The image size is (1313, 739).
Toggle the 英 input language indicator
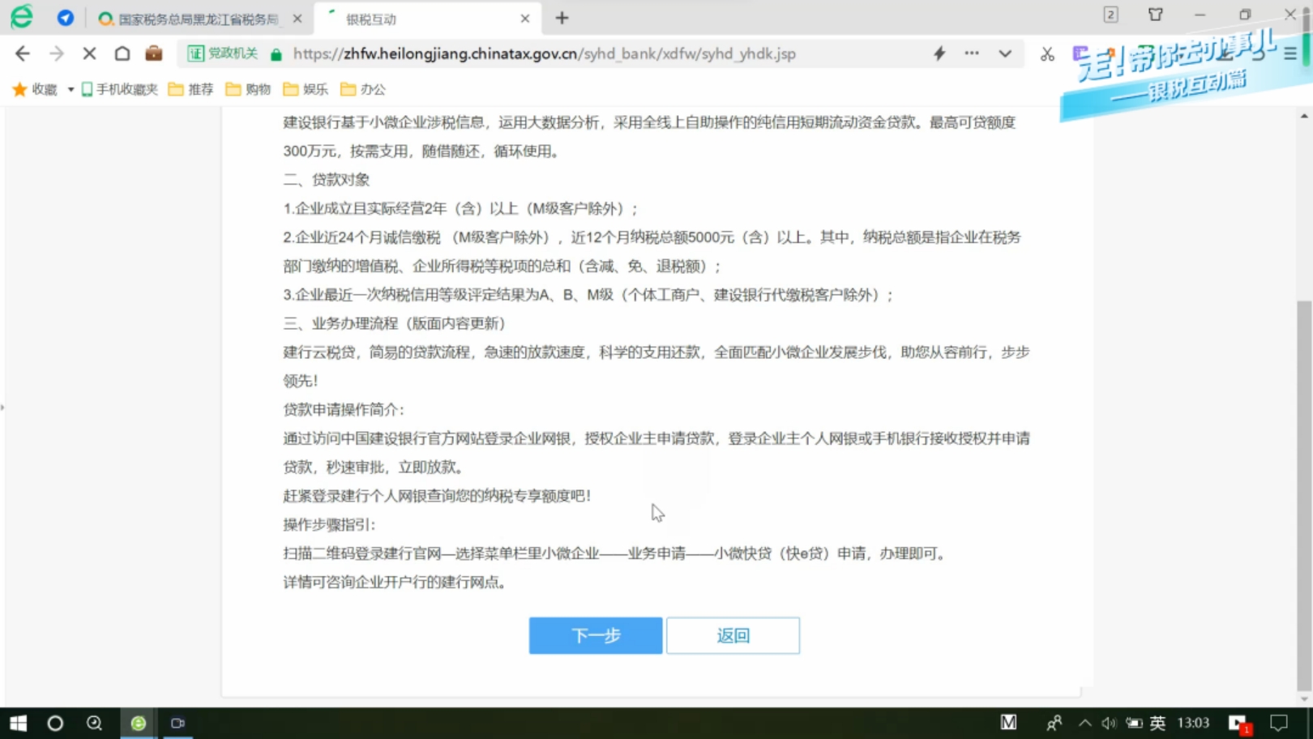coord(1157,723)
